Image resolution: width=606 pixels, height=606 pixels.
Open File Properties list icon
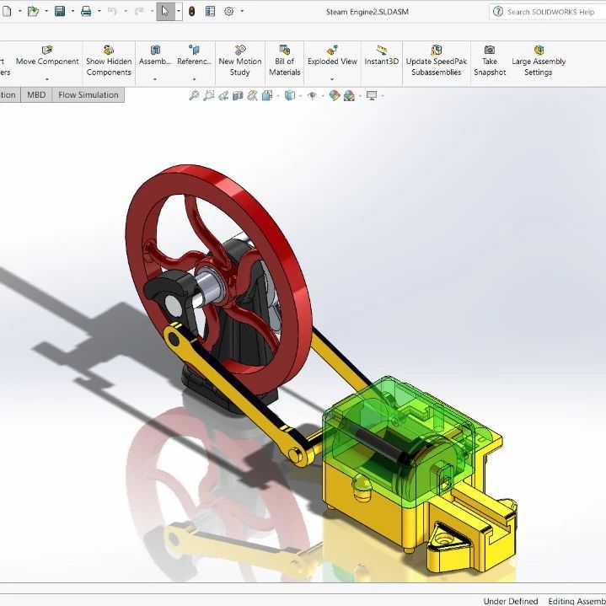(x=210, y=11)
